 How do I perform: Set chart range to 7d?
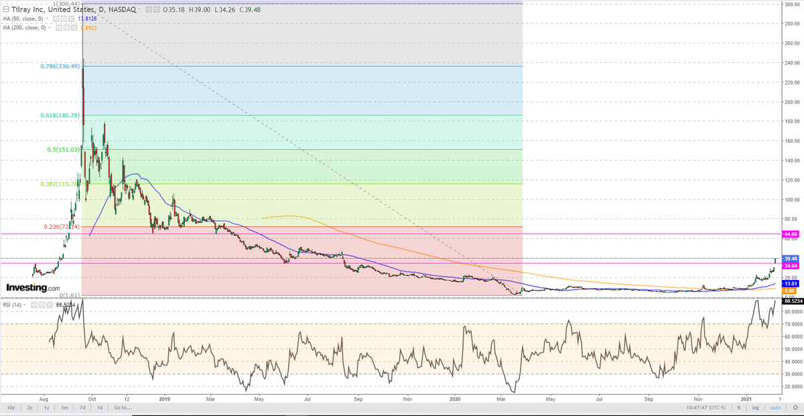(x=82, y=407)
